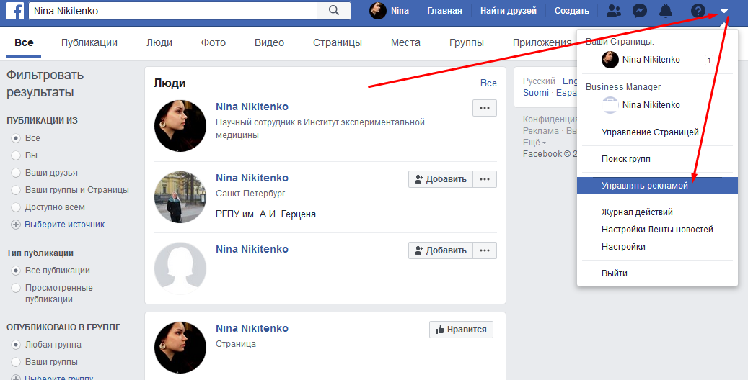748x380 pixels.
Task: Click Nina profile avatar in top bar
Action: pos(378,11)
